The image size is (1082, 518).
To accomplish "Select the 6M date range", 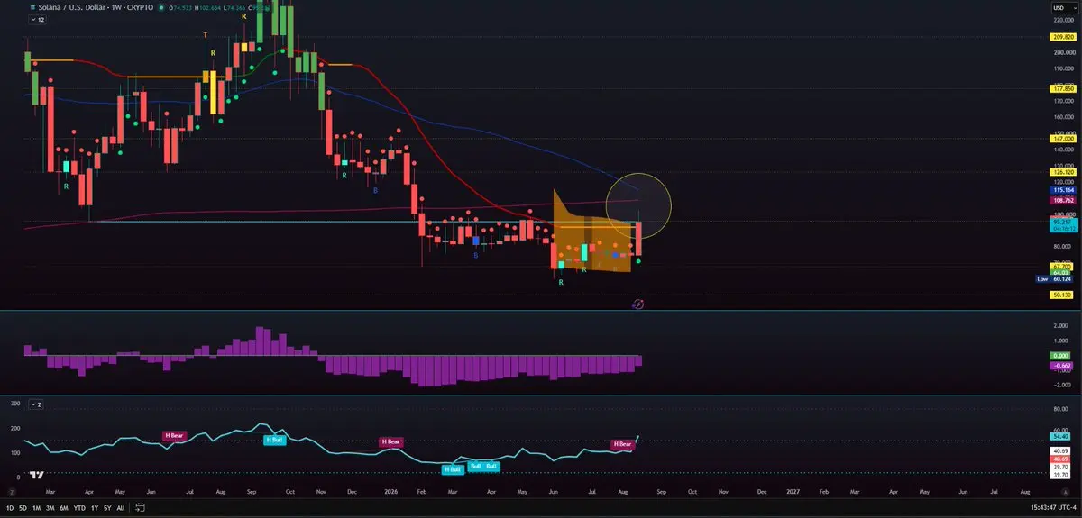I will coord(65,508).
